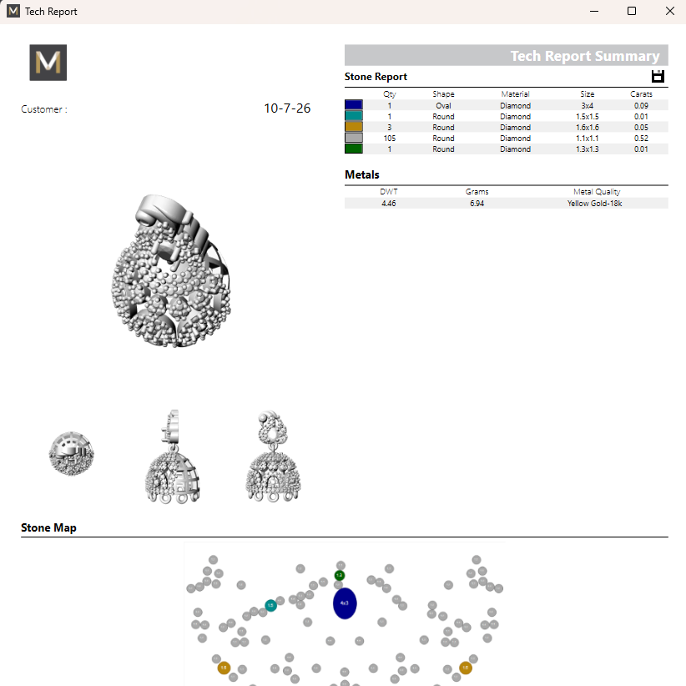Screen dimensions: 686x686
Task: Click the '6.94' grams value
Action: (477, 204)
